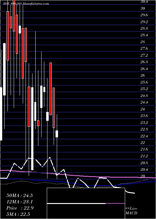Click the 26.4 axis label

[x=144, y=69]
